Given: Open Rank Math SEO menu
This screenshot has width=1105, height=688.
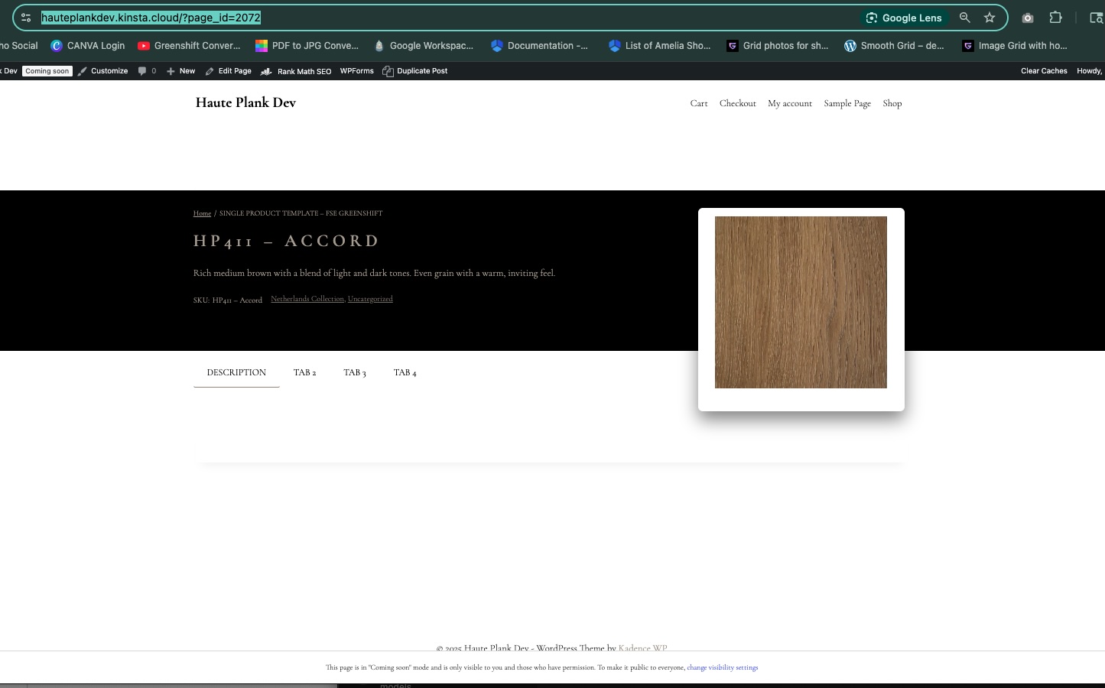Looking at the screenshot, I should [296, 71].
